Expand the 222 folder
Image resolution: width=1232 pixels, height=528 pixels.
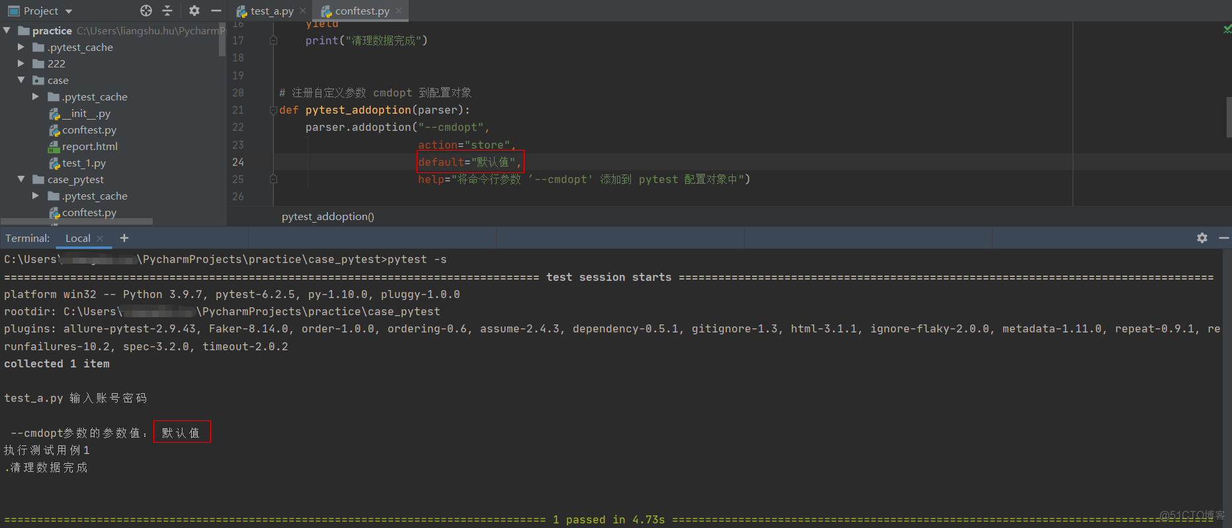[21, 63]
